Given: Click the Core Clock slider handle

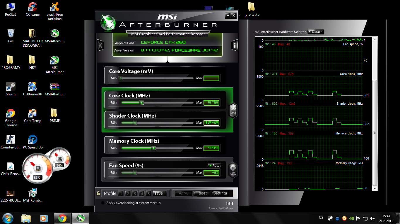Looking at the screenshot, I should click(142, 103).
